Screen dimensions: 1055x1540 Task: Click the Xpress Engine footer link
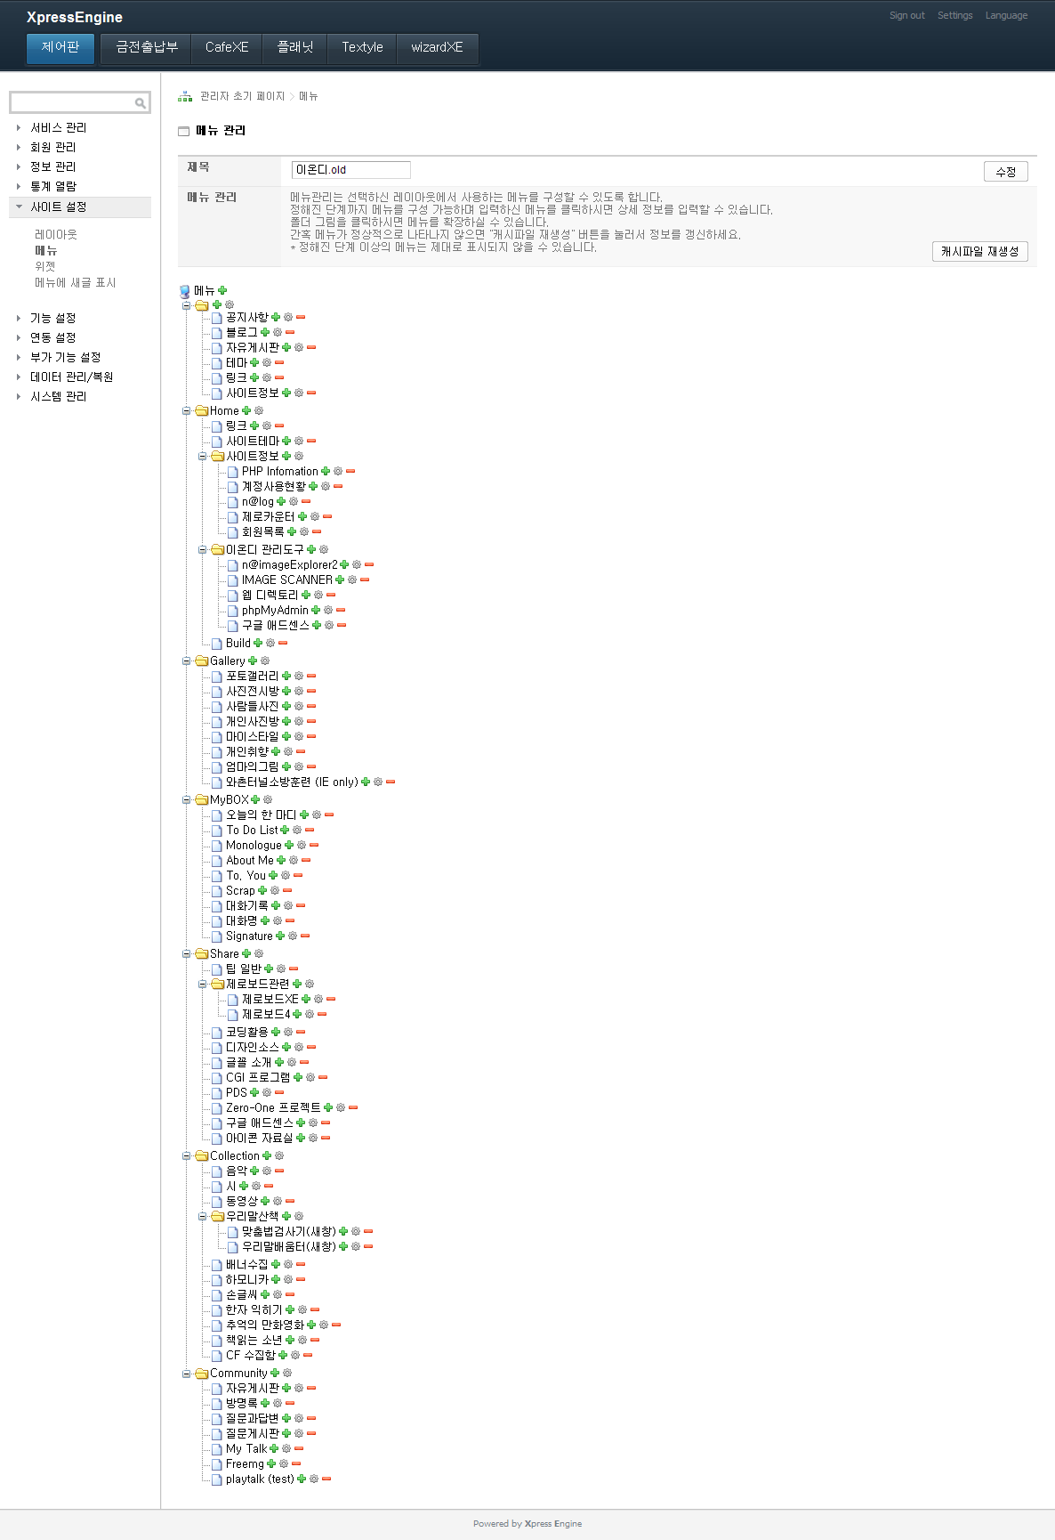[553, 1523]
